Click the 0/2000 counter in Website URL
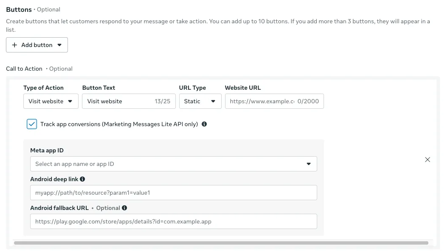This screenshot has width=445, height=251. [x=309, y=102]
